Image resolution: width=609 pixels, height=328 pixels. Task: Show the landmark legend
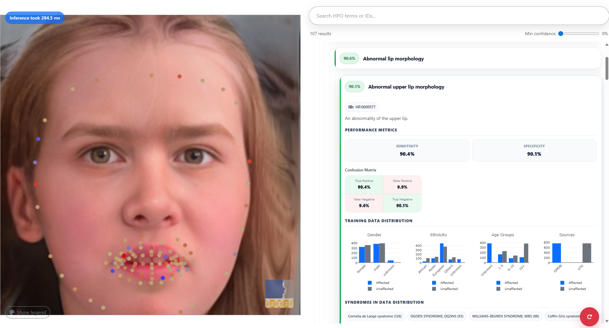coord(28,312)
